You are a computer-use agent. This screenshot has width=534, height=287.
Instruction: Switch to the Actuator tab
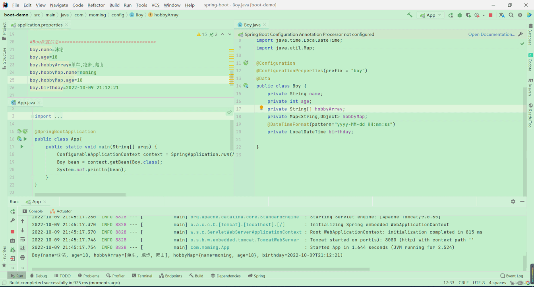tap(61, 211)
